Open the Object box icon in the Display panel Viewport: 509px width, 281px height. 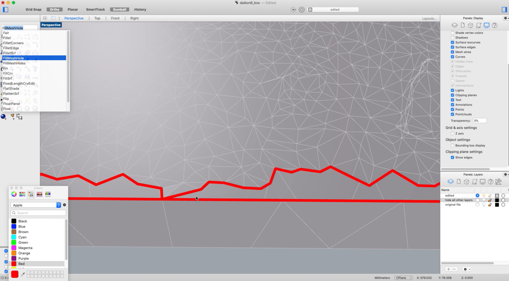(470, 25)
